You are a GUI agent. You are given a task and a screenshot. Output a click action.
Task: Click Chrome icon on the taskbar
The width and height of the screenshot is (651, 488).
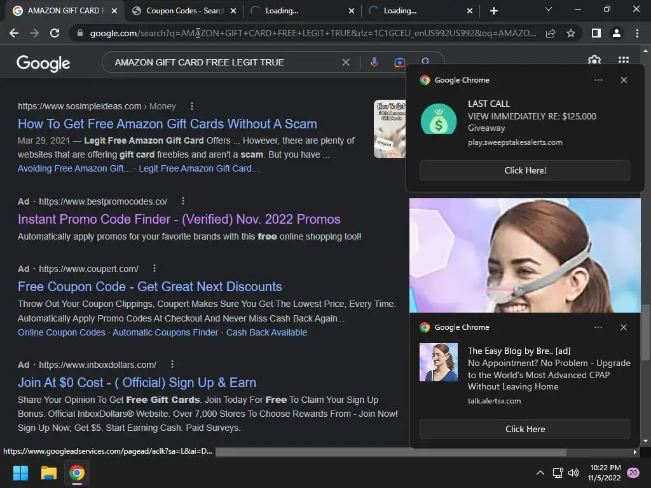pyautogui.click(x=77, y=473)
